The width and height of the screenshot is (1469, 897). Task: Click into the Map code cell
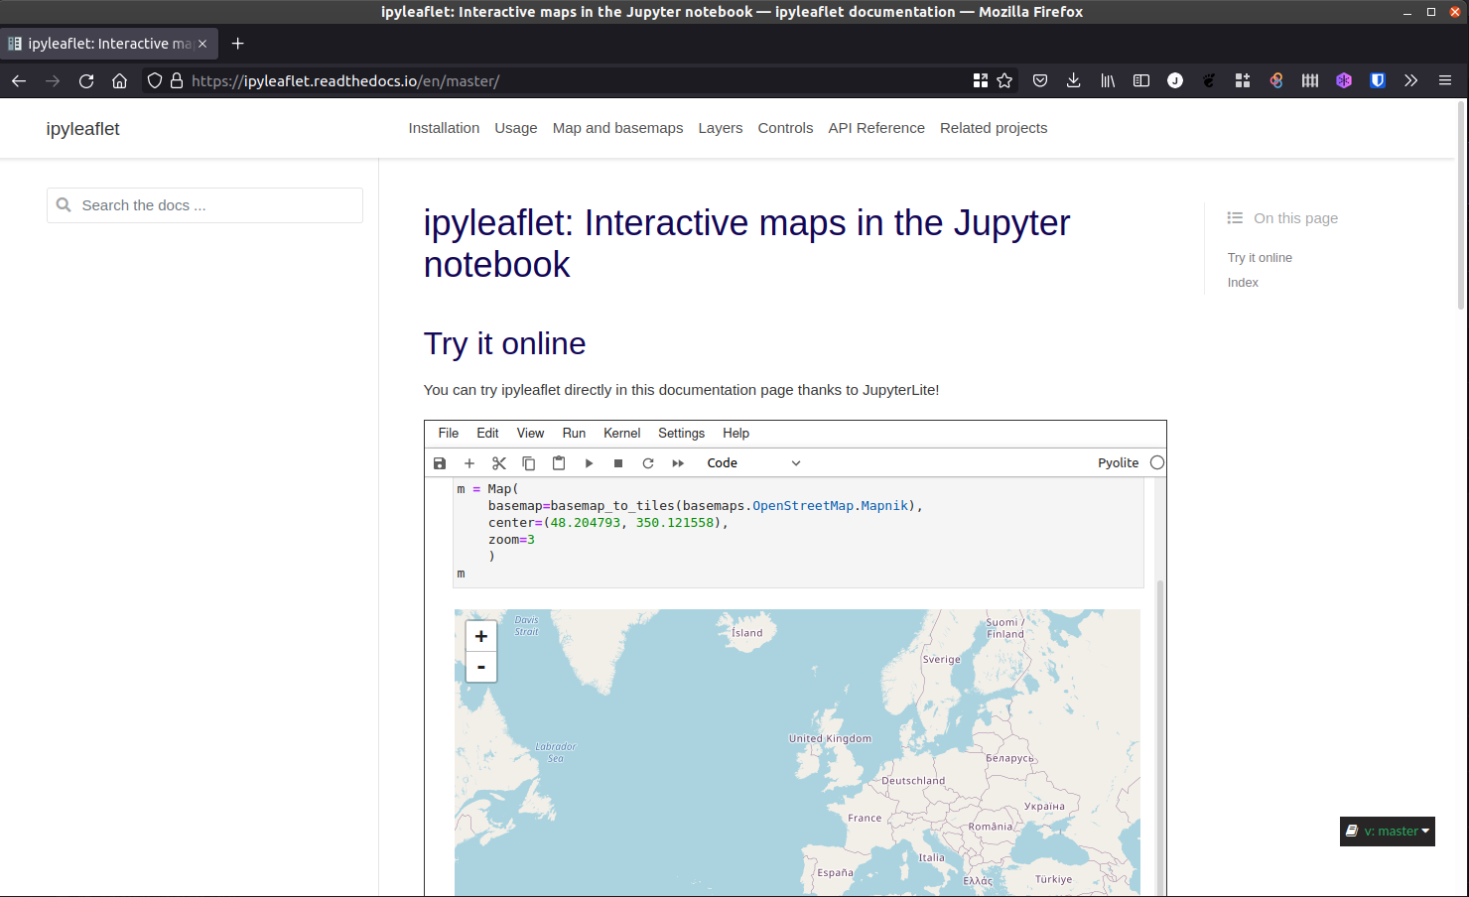(x=798, y=532)
